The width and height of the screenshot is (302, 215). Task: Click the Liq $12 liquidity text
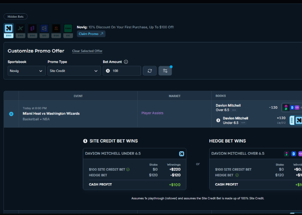pos(281,123)
